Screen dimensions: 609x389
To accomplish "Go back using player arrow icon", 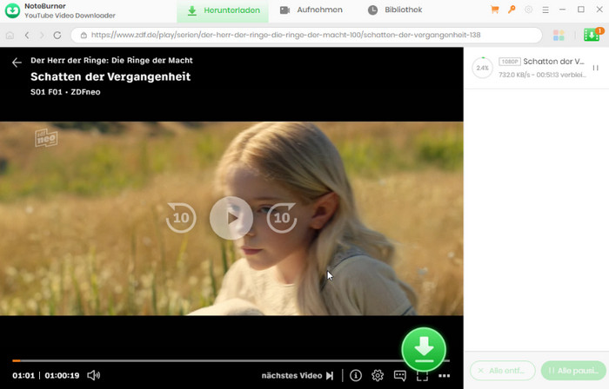I will tap(17, 63).
